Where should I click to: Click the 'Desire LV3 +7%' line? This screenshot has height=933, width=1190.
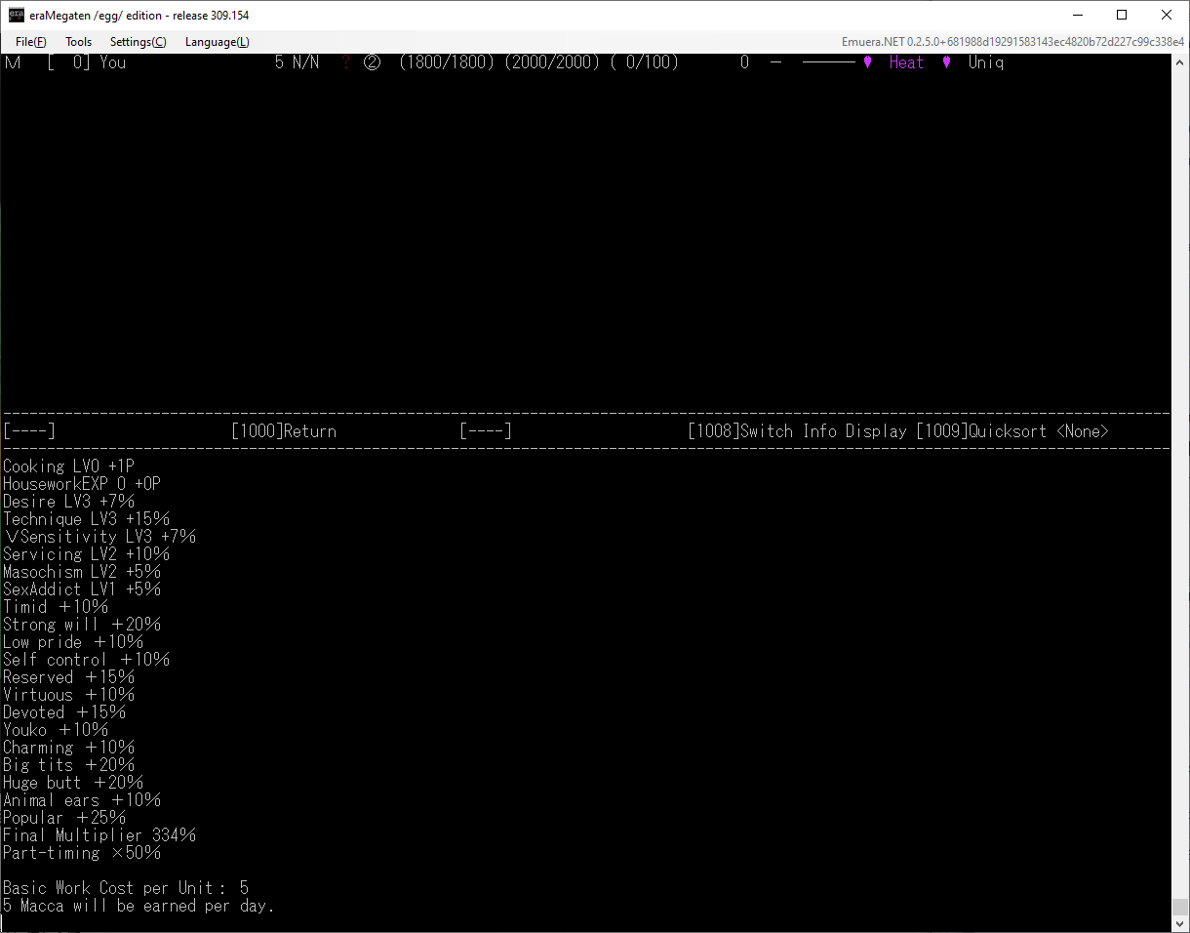tap(68, 502)
